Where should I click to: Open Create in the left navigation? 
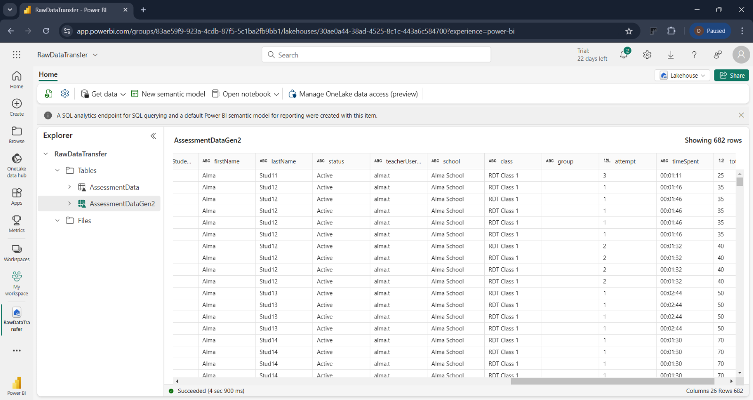click(x=16, y=107)
